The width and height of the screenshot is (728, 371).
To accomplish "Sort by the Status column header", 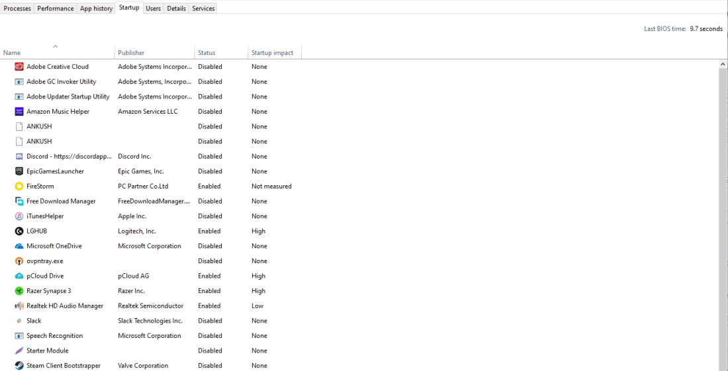I will (x=222, y=52).
